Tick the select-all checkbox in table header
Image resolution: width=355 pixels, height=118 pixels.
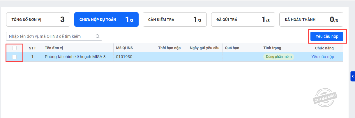point(14,48)
